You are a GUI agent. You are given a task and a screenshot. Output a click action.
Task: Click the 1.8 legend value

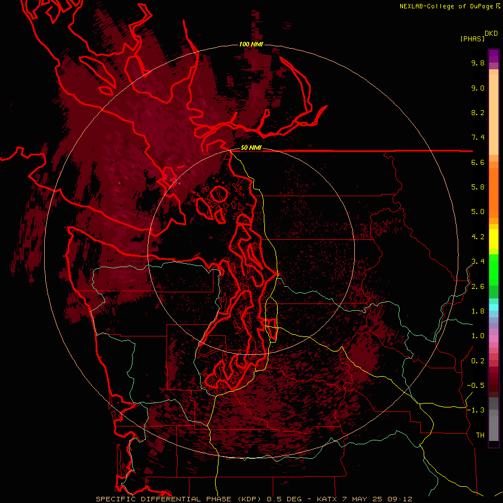[x=478, y=311]
